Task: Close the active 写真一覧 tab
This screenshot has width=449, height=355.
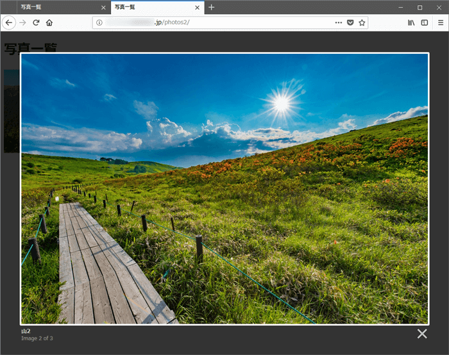Action: tap(198, 8)
